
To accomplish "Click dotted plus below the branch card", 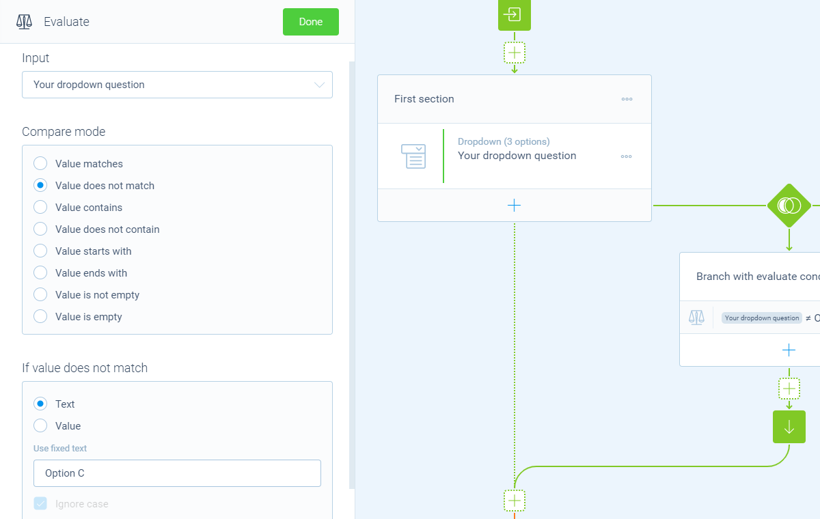I will pos(789,389).
